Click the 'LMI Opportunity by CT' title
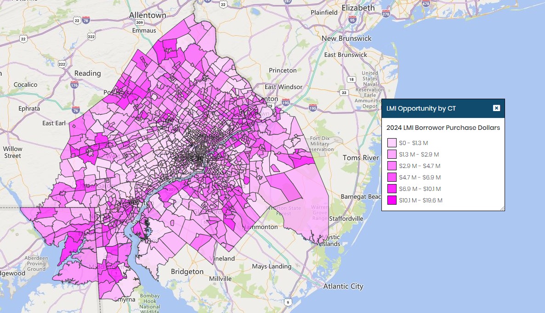The width and height of the screenshot is (545, 313). point(421,108)
